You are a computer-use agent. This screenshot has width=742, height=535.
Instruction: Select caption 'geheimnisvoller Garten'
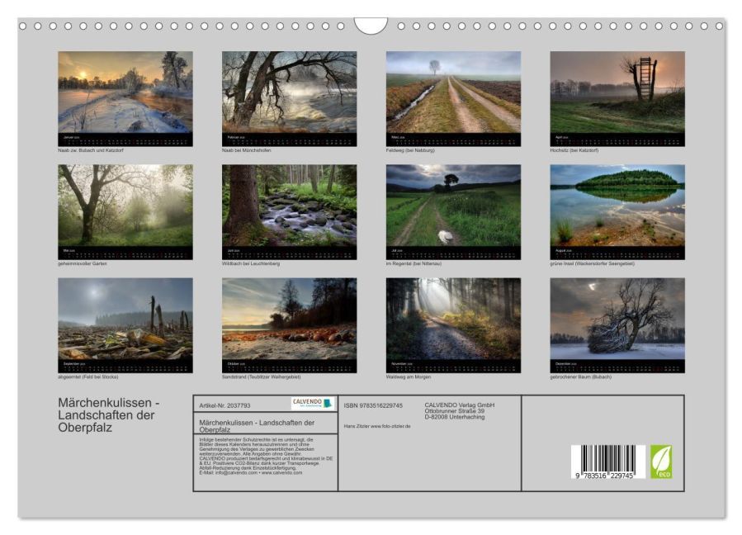[83, 263]
